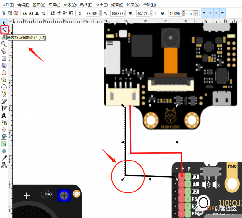The image size is (242, 218).
Task: Decrease X value with down stepper
Action: pyautogui.click(x=100, y=15)
